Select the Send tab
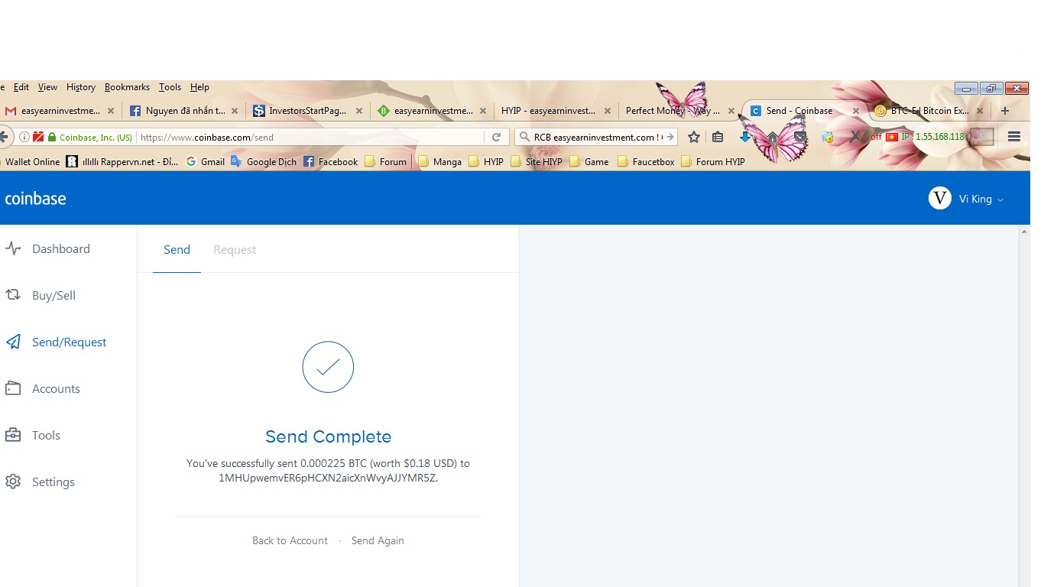This screenshot has width=1044, height=587. point(177,250)
